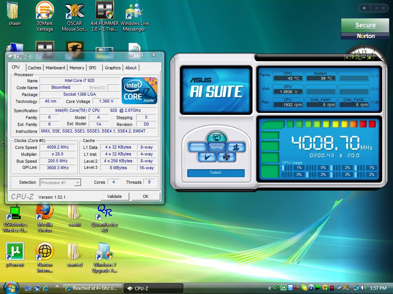Switch to Graphics tab in CPU-Z
This screenshot has width=393, height=294.
coord(112,68)
